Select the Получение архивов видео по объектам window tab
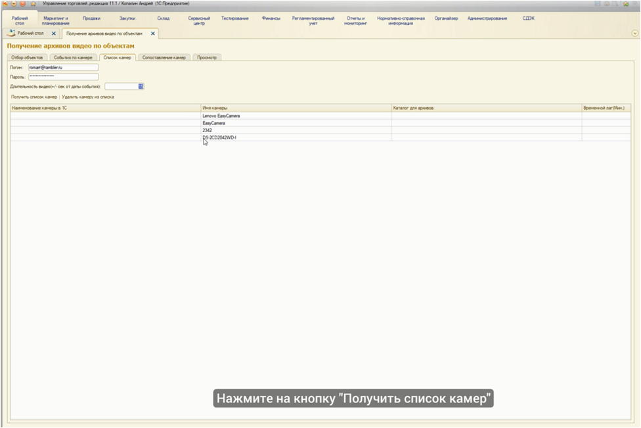Viewport: 641px width, 428px height. 109,34
